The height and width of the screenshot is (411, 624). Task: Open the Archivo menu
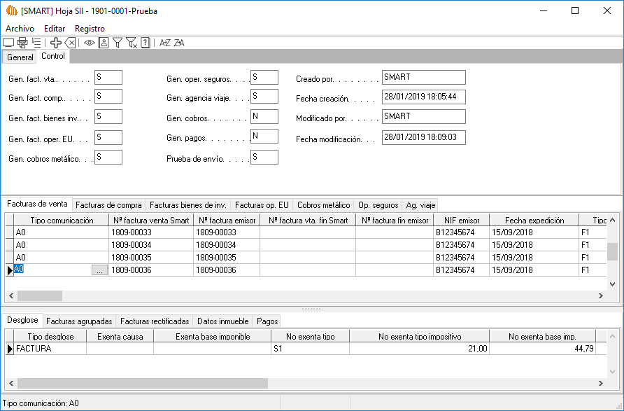(x=20, y=29)
